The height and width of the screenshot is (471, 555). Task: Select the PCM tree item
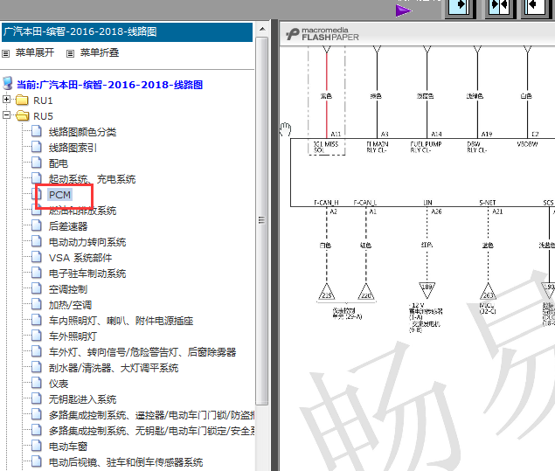click(59, 195)
